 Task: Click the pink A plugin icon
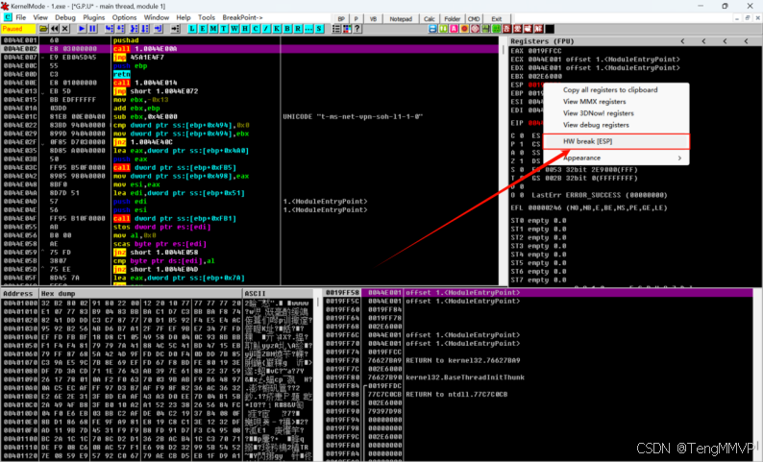click(x=454, y=29)
